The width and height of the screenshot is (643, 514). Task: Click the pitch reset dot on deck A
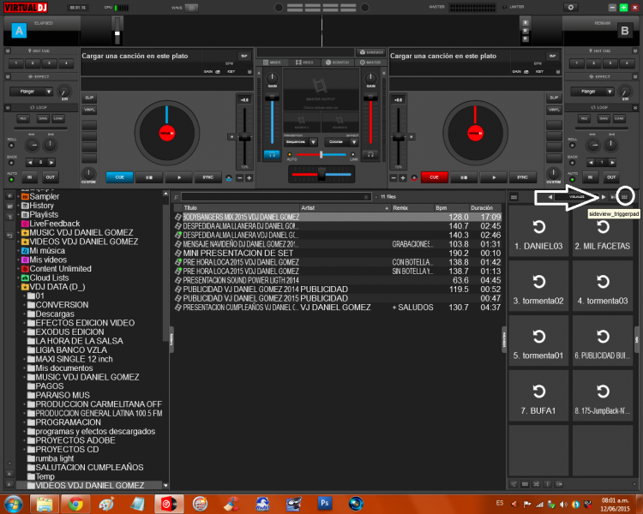coord(231,137)
